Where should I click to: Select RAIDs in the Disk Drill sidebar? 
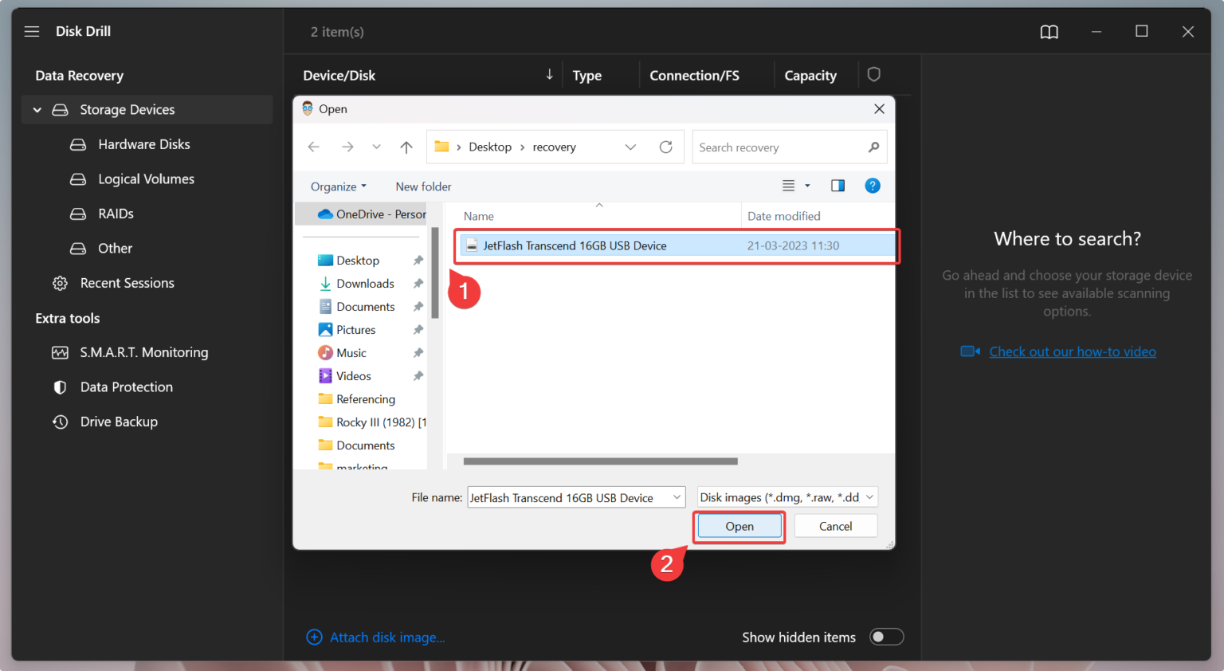[x=116, y=214]
